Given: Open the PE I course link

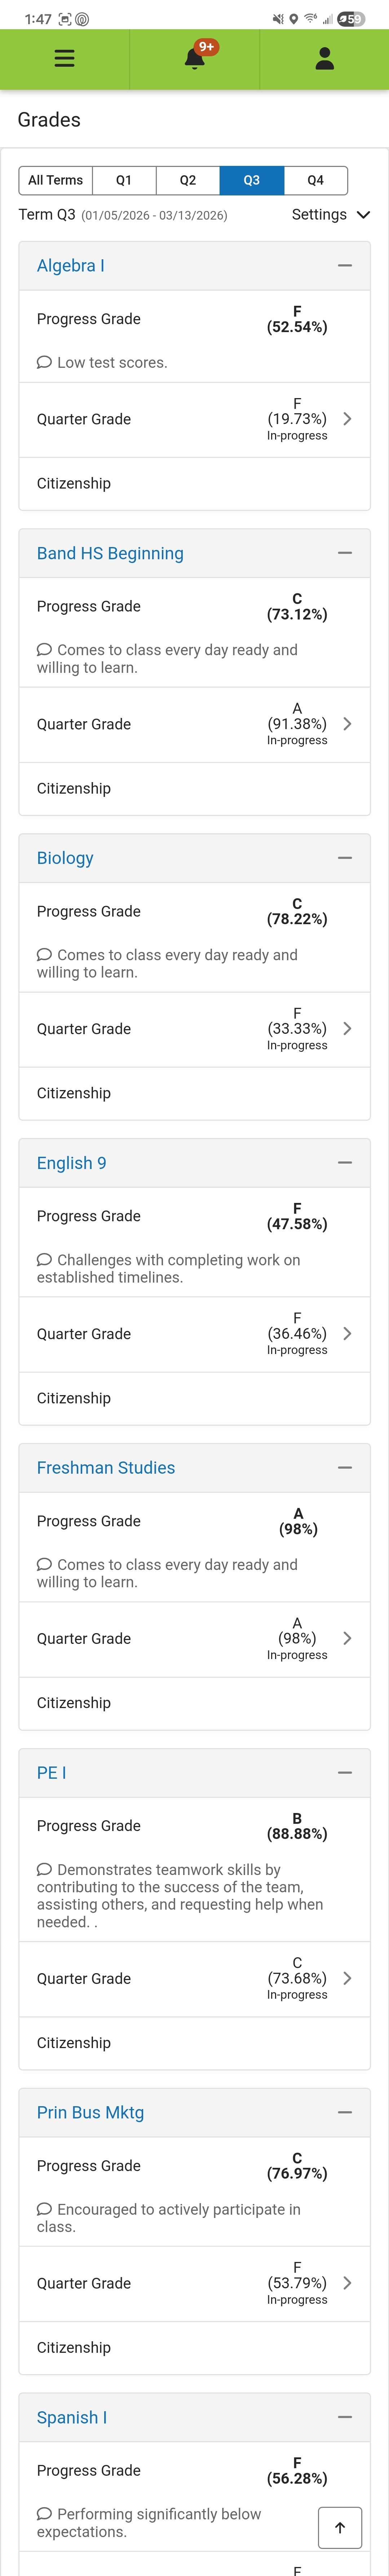Looking at the screenshot, I should coord(51,1772).
